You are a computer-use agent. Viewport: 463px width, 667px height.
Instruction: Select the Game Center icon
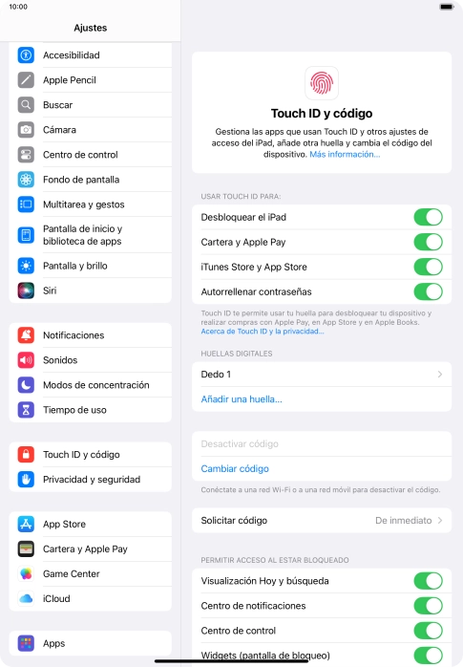click(x=26, y=574)
